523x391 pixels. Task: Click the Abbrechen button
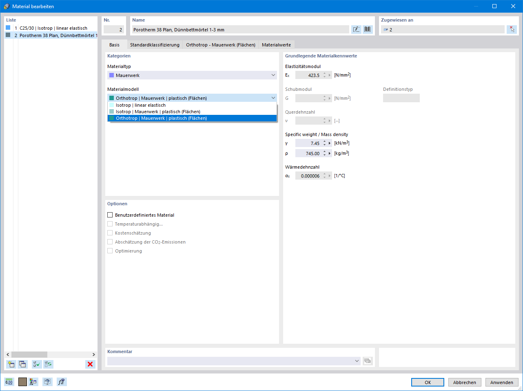click(x=465, y=382)
